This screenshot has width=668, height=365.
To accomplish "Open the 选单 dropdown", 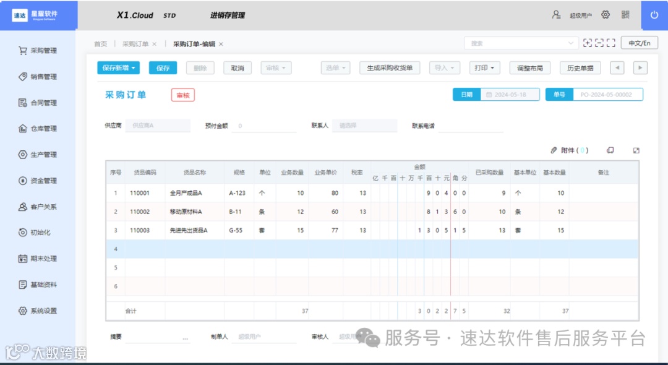I will [x=335, y=67].
